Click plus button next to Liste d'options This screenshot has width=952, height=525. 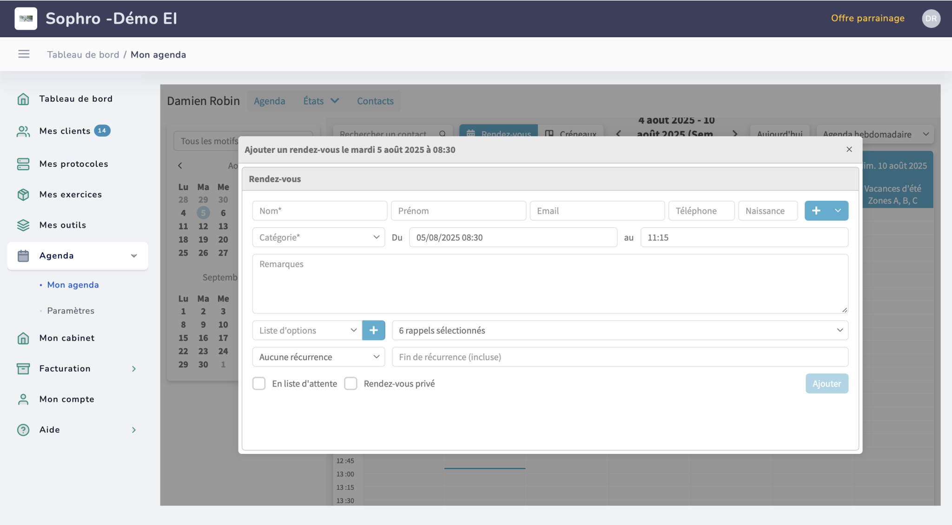[373, 330]
